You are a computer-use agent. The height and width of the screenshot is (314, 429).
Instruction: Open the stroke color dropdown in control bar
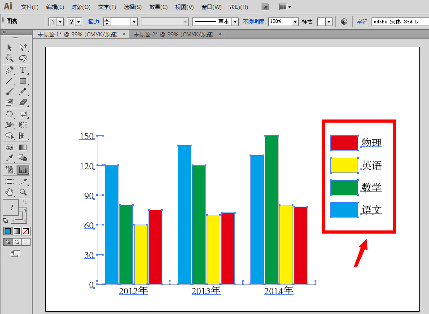pyautogui.click(x=79, y=22)
